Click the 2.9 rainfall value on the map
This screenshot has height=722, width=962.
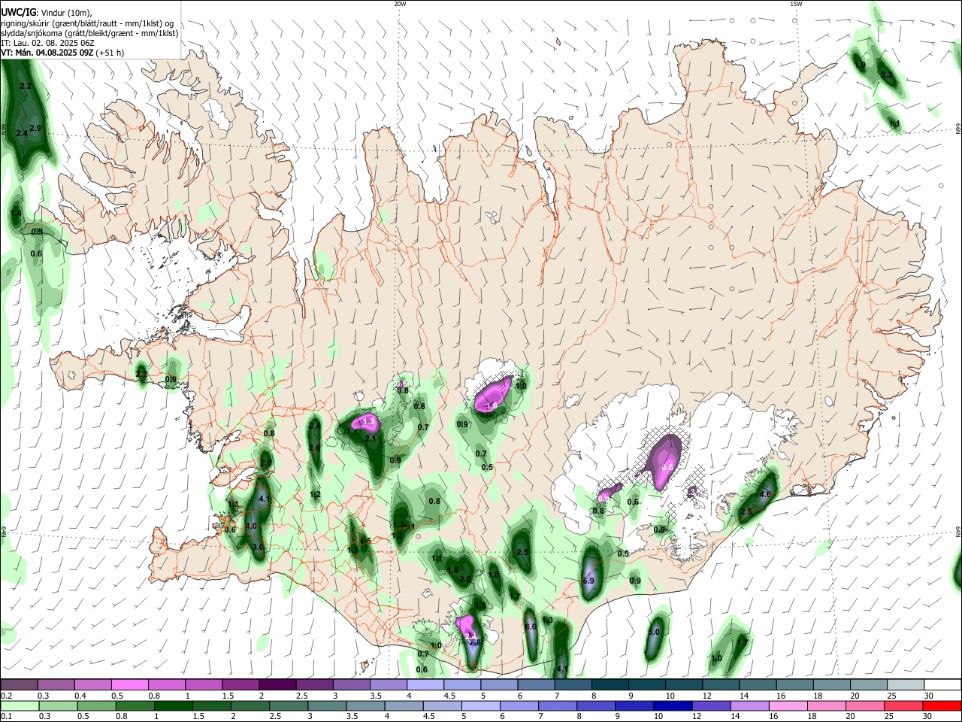click(35, 129)
